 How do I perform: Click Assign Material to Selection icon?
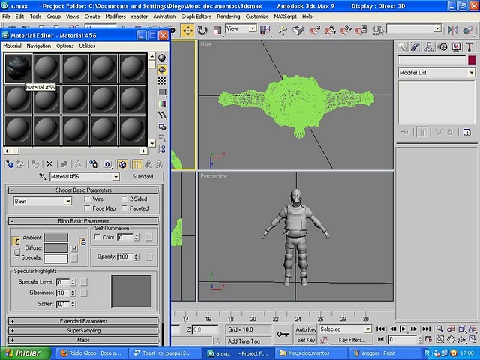click(35, 165)
